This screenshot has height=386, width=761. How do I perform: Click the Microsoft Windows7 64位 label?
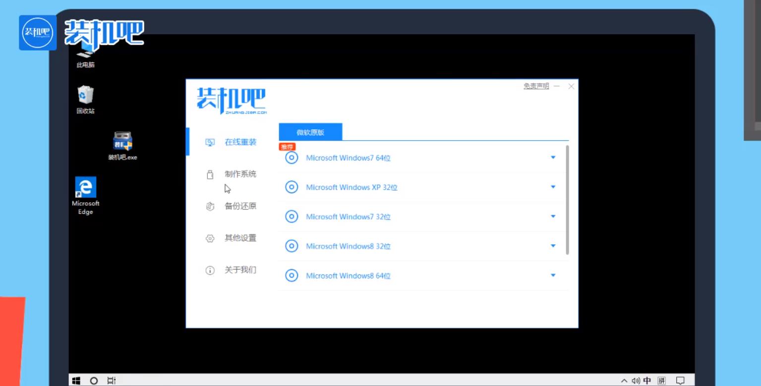pos(348,158)
